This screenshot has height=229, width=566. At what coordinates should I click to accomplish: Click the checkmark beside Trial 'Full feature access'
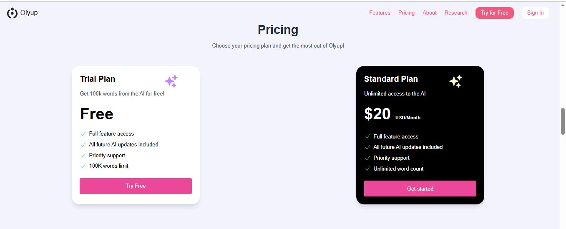pyautogui.click(x=83, y=134)
